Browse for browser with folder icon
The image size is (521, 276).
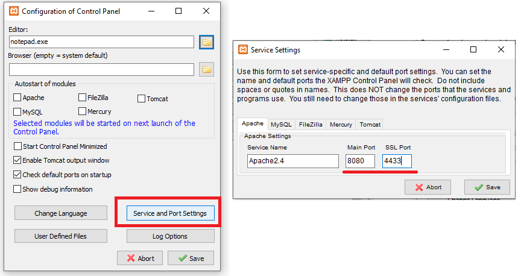tap(206, 69)
